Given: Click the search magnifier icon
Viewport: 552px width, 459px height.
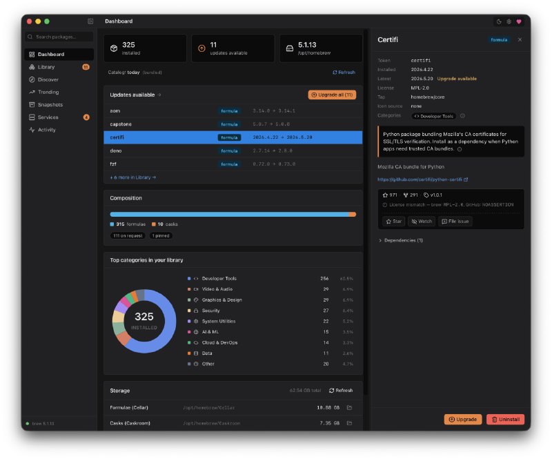Looking at the screenshot, I should pos(30,37).
